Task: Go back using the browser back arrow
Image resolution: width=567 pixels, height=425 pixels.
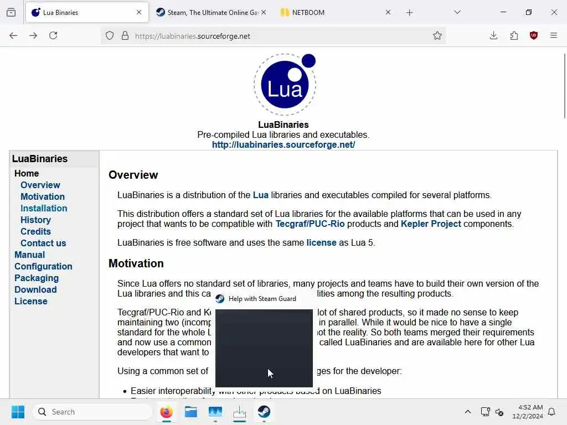Action: [x=13, y=35]
